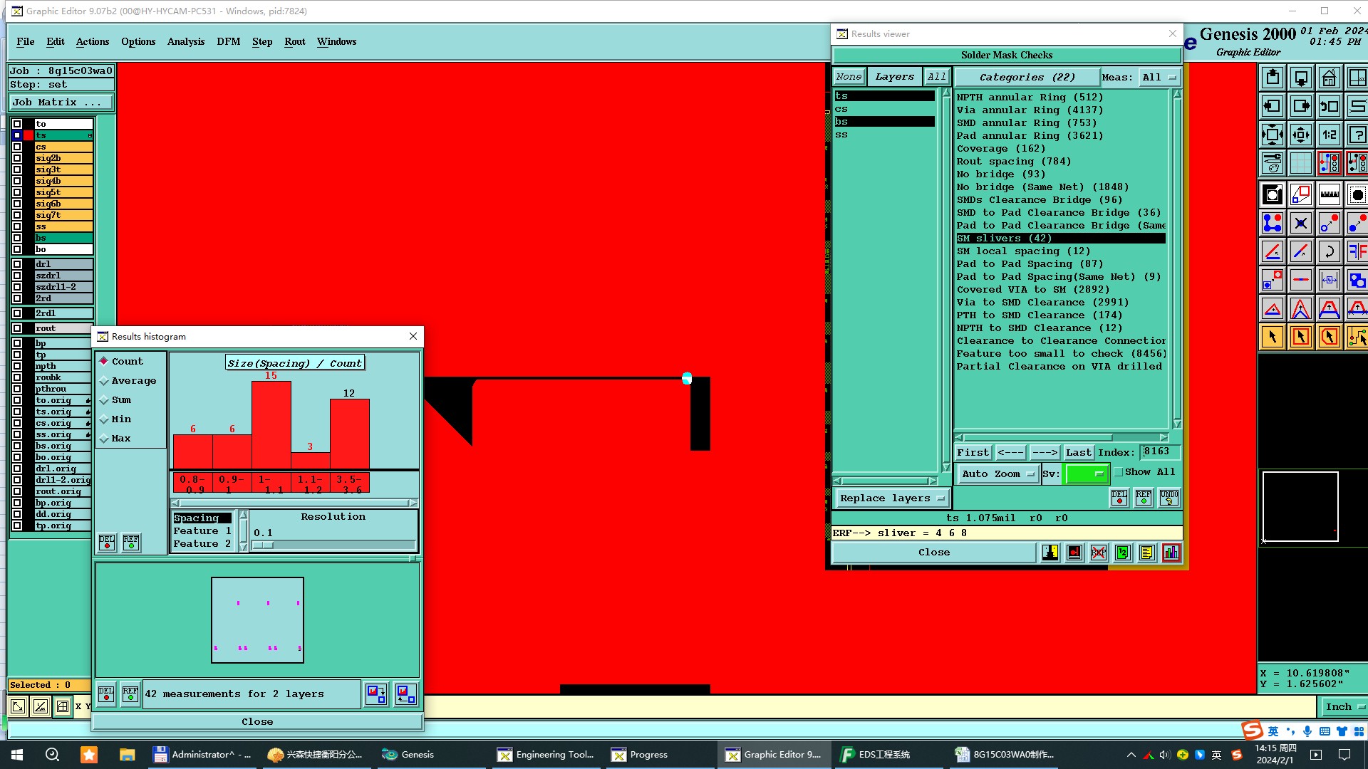Click Job Matrix button

pos(61,103)
